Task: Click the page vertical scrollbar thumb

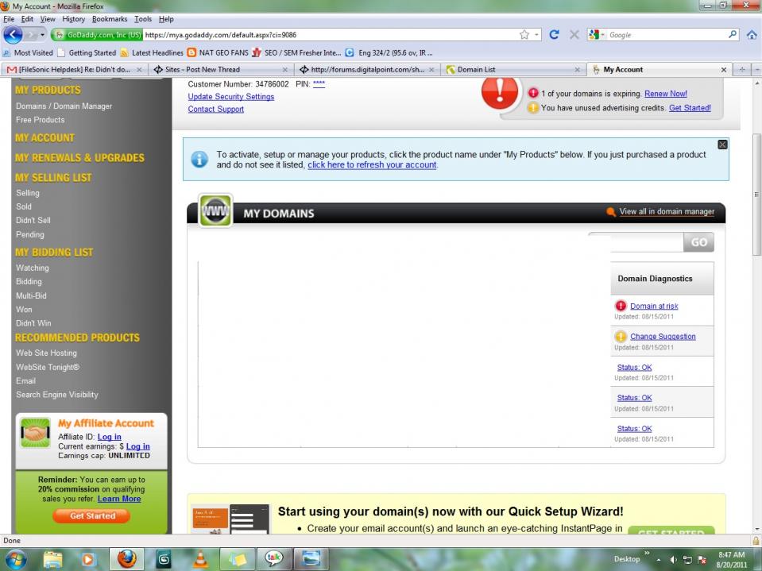Action: pyautogui.click(x=756, y=195)
